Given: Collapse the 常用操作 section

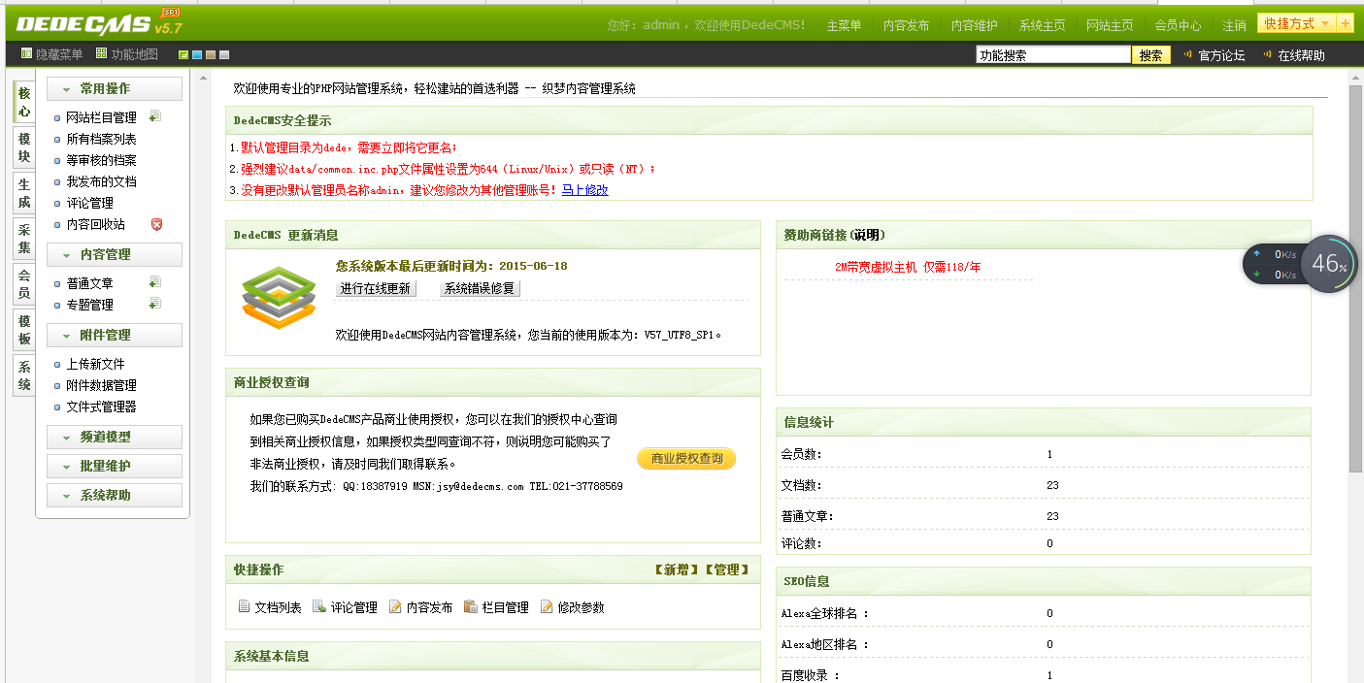Looking at the screenshot, I should [115, 89].
